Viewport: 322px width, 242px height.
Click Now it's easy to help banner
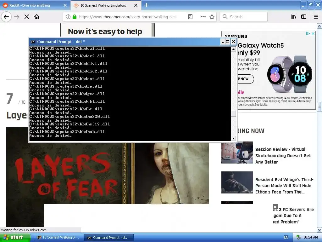click(x=108, y=30)
